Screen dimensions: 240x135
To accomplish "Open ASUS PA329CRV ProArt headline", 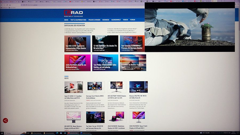I will point(138,127).
